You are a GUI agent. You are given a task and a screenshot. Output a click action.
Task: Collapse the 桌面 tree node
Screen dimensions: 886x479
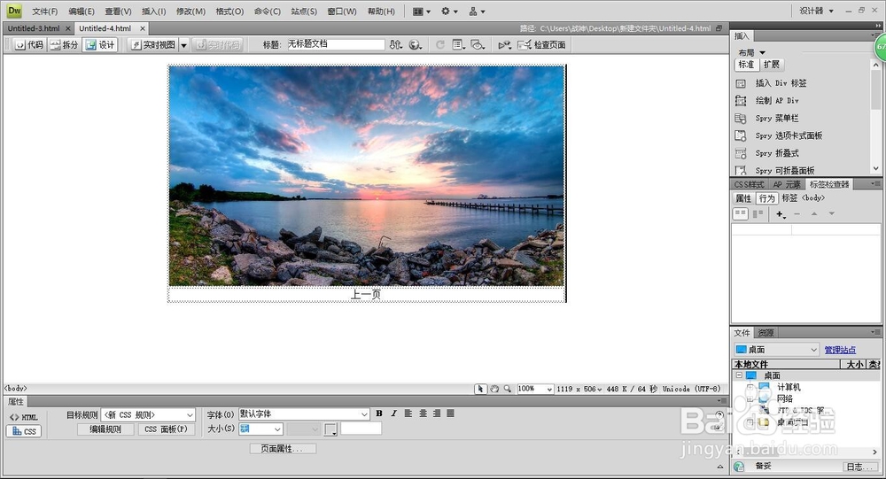(739, 375)
